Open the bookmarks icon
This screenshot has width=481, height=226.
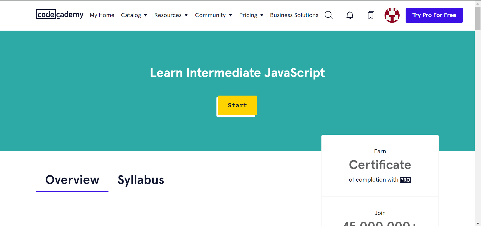(x=371, y=15)
